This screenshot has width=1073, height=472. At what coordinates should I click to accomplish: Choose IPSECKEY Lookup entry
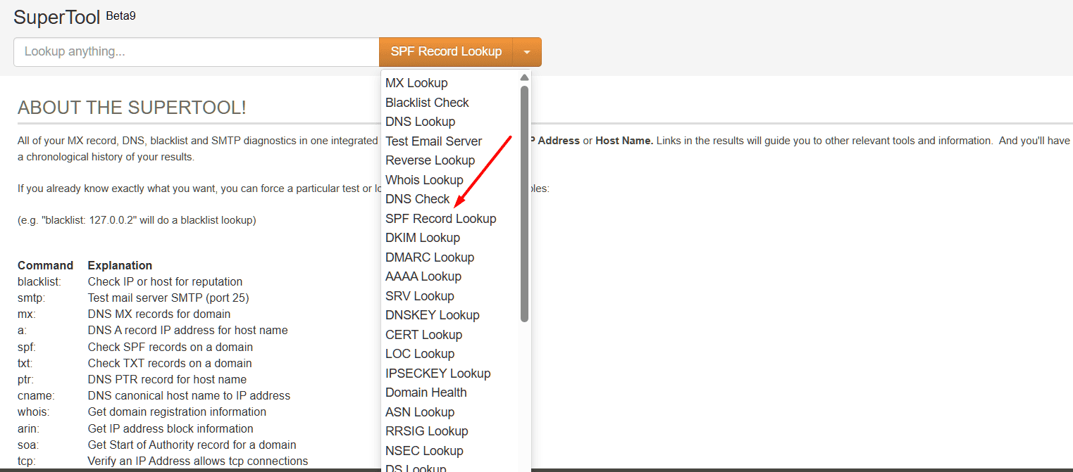coord(438,374)
